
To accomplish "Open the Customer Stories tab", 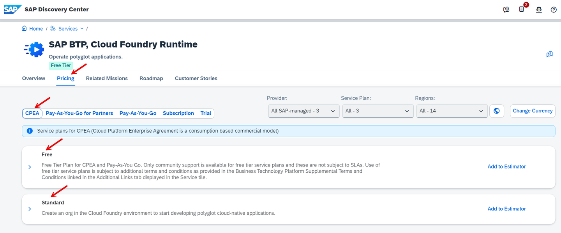I will (196, 78).
